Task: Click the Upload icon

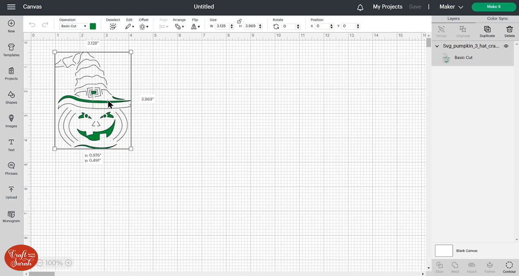Action: tap(11, 192)
